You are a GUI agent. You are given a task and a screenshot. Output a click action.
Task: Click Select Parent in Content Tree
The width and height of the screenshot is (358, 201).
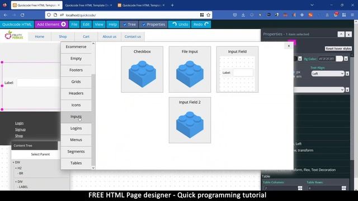click(40, 154)
